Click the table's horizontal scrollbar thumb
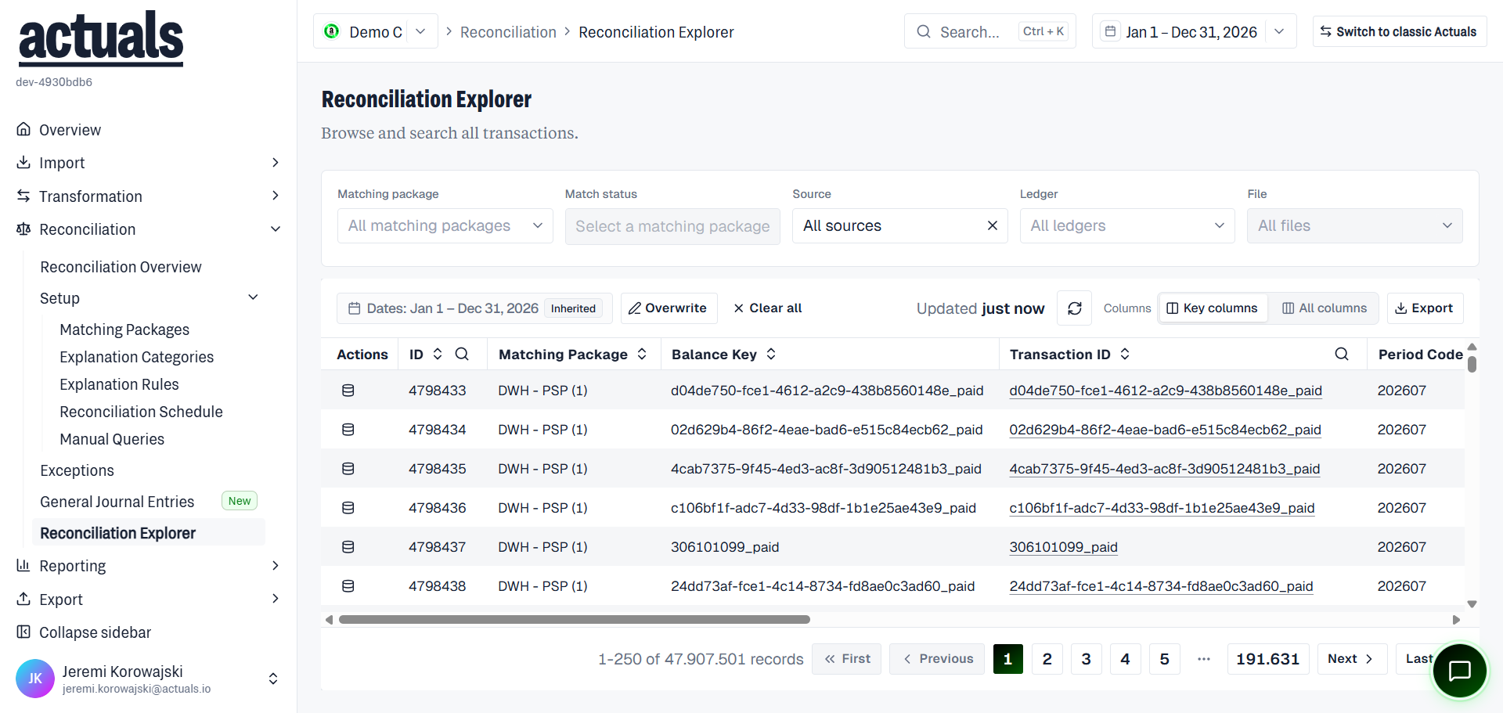 (575, 619)
